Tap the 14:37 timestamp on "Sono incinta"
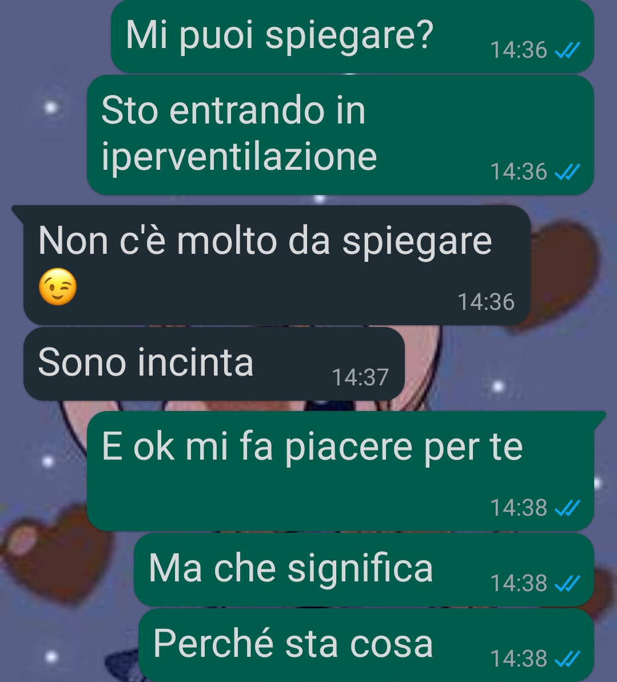The height and width of the screenshot is (682, 617). pos(360,377)
